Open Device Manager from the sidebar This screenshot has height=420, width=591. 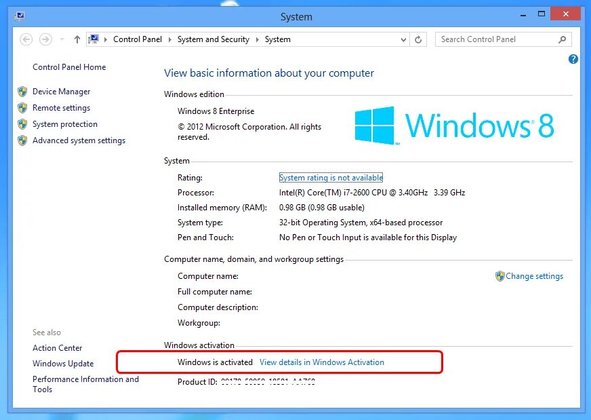coord(61,91)
